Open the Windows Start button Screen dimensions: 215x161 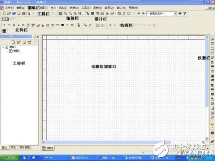10,158
